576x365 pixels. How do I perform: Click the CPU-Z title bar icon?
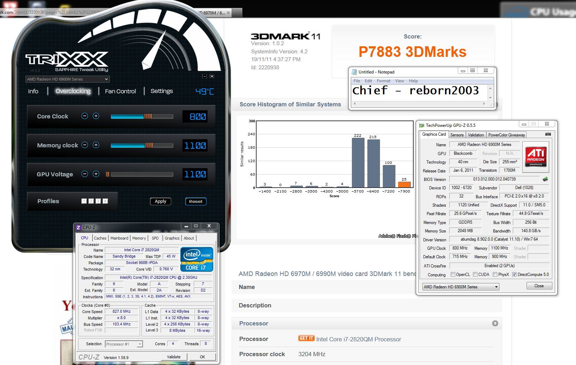click(x=78, y=227)
